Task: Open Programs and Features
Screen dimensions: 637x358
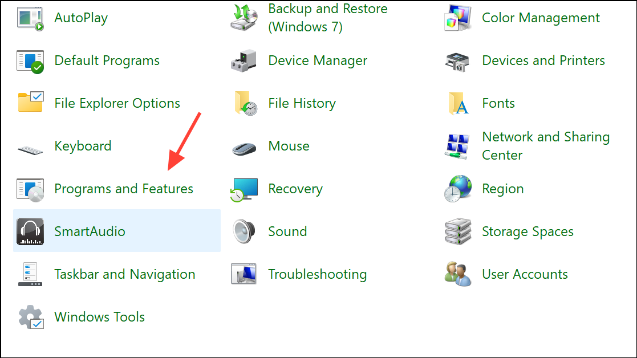Action: tap(123, 189)
